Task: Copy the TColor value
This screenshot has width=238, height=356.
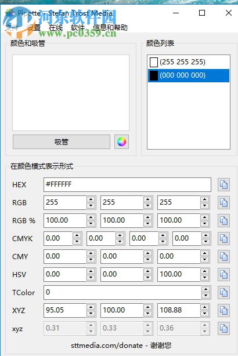Action: pos(223,292)
